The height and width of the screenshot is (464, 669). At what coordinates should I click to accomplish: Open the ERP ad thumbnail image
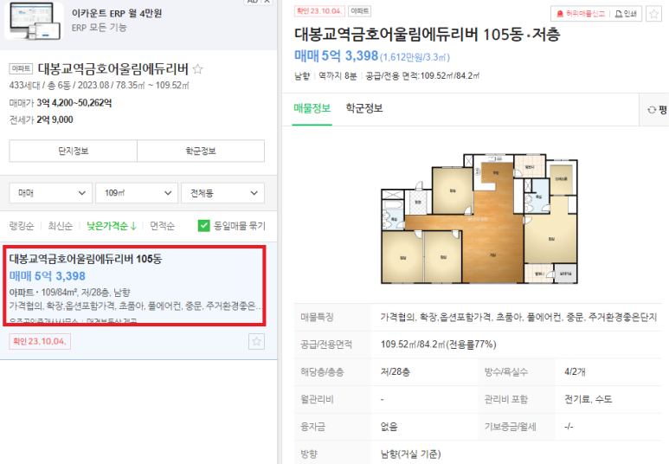tap(34, 21)
